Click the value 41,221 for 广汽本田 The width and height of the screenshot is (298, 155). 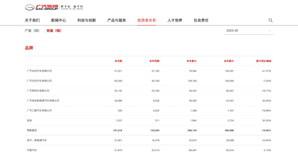(x=118, y=71)
